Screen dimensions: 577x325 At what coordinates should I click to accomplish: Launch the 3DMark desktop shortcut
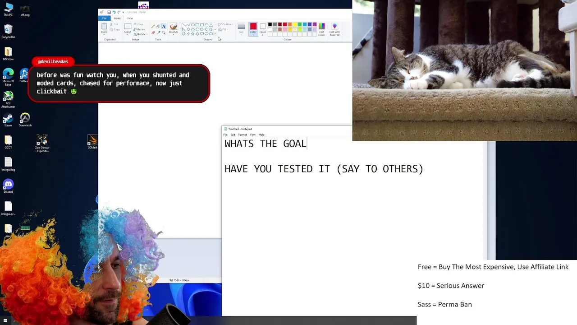(x=92, y=143)
